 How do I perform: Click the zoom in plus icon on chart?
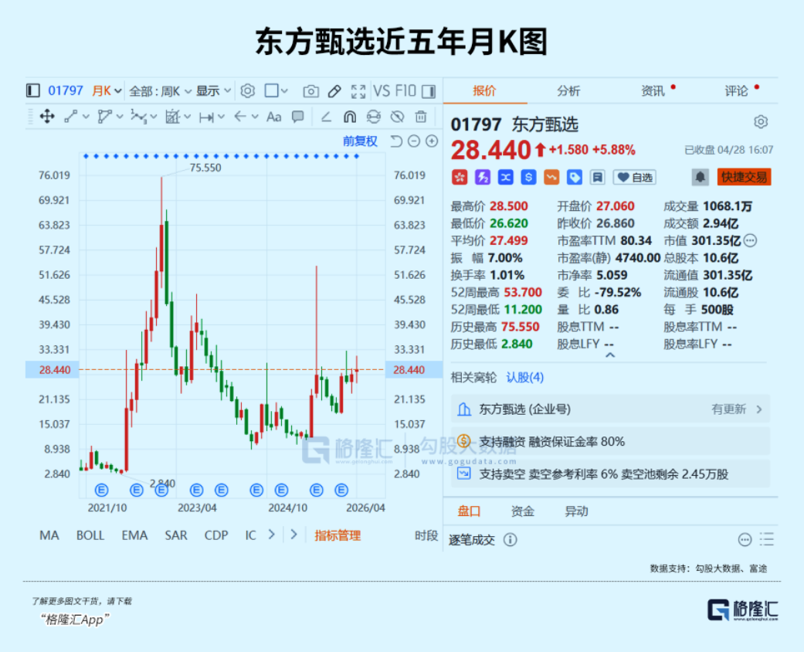coord(432,141)
